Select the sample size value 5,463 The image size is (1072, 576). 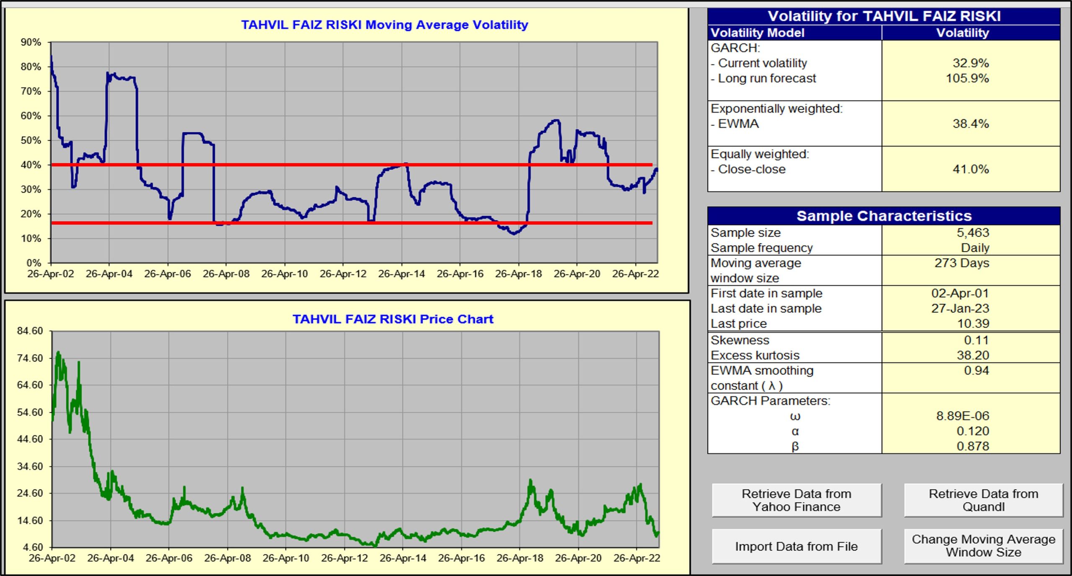tap(973, 233)
